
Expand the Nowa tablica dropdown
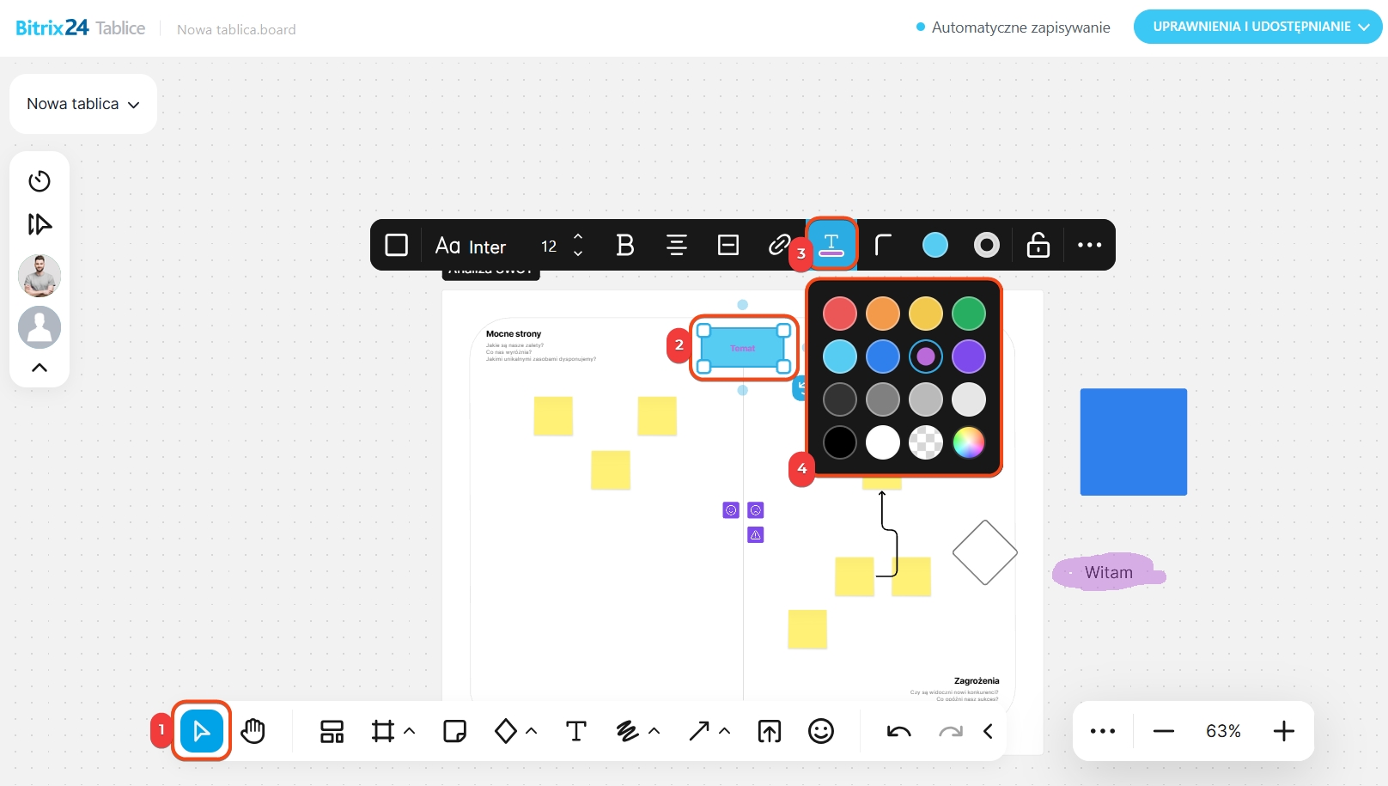[x=83, y=104]
